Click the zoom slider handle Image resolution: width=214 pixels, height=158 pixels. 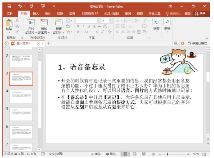click(x=168, y=154)
